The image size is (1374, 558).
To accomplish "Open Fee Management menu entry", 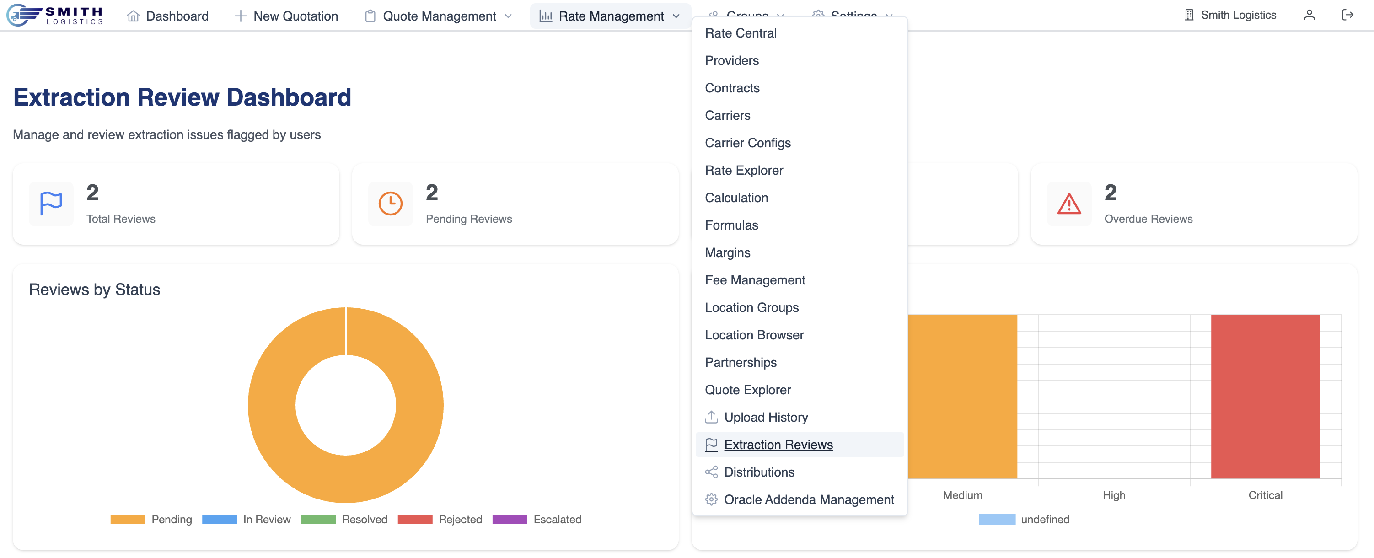I will 755,280.
